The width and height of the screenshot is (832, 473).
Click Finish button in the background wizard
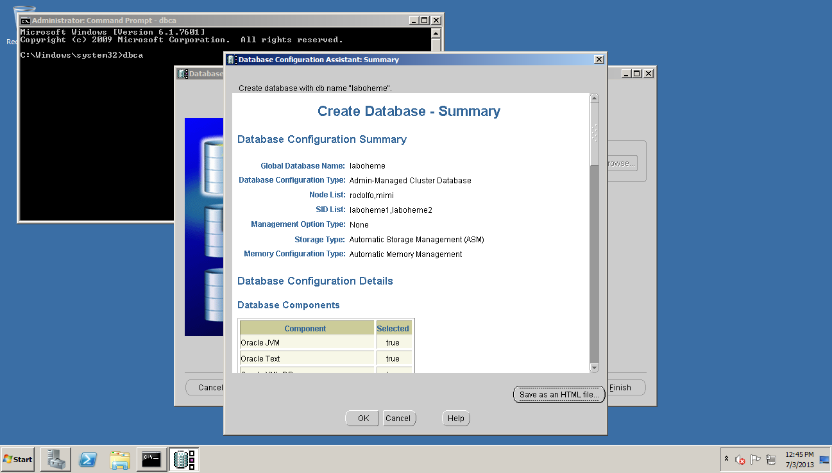(x=625, y=388)
